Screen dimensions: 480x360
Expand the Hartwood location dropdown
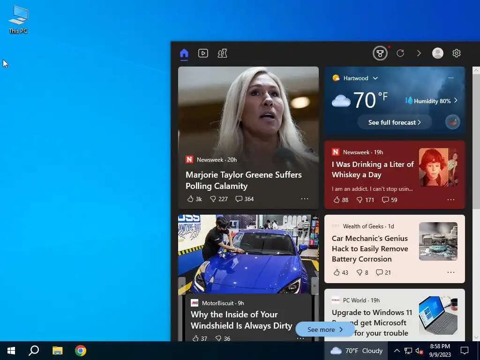[x=375, y=78]
